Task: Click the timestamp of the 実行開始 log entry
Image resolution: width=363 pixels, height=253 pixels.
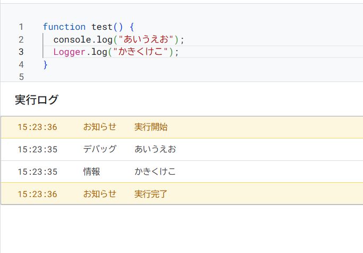Action: coord(37,127)
